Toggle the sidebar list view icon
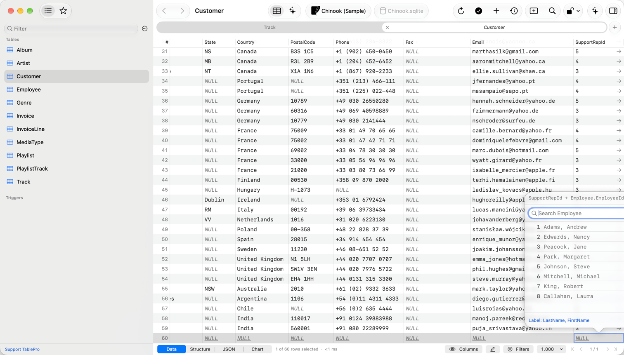Screen dimensions: 624x355 coord(48,11)
